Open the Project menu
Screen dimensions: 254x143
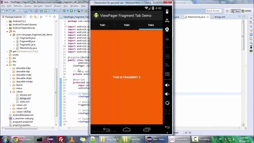pyautogui.click(x=58, y=6)
